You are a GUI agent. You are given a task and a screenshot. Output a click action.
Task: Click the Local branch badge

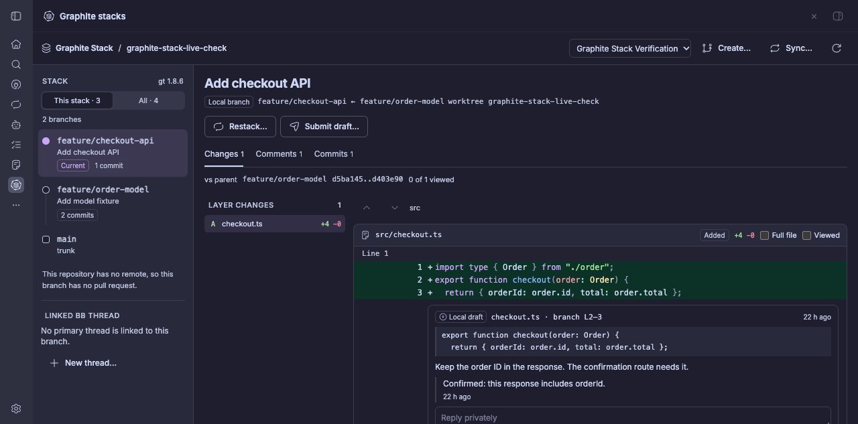(x=229, y=102)
